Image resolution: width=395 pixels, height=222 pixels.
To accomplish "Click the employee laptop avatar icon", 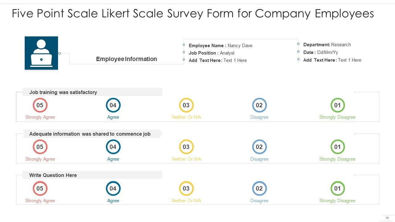I will (41, 53).
